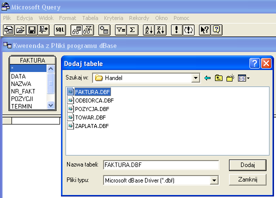The image size is (276, 198).
Task: Select the NAZWA field in FAKTURA table
Action: click(28, 84)
